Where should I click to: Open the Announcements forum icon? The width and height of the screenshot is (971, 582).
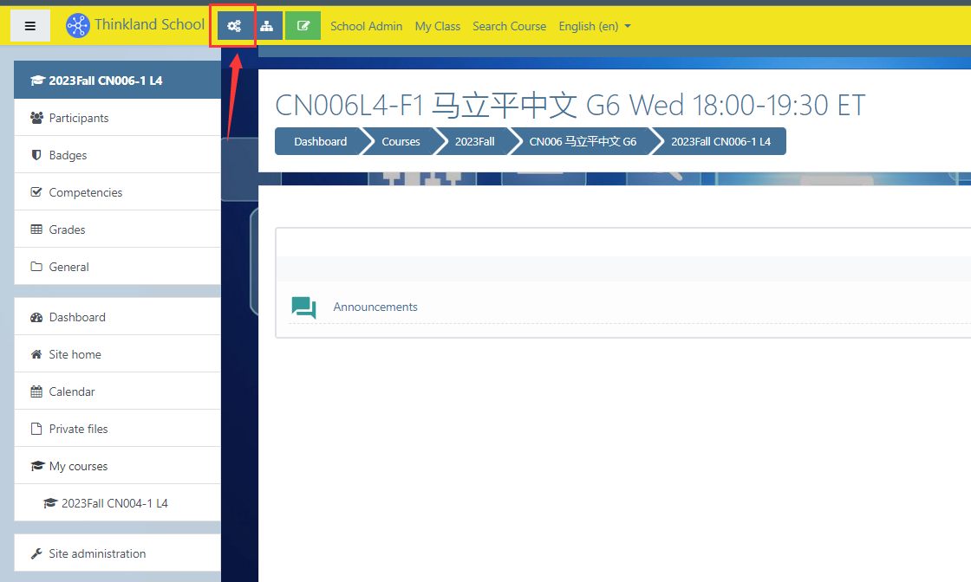(303, 307)
